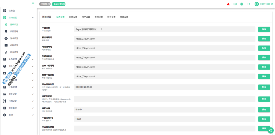
Task: Save the 平台开放时间 setting
Action: [x=264, y=87]
